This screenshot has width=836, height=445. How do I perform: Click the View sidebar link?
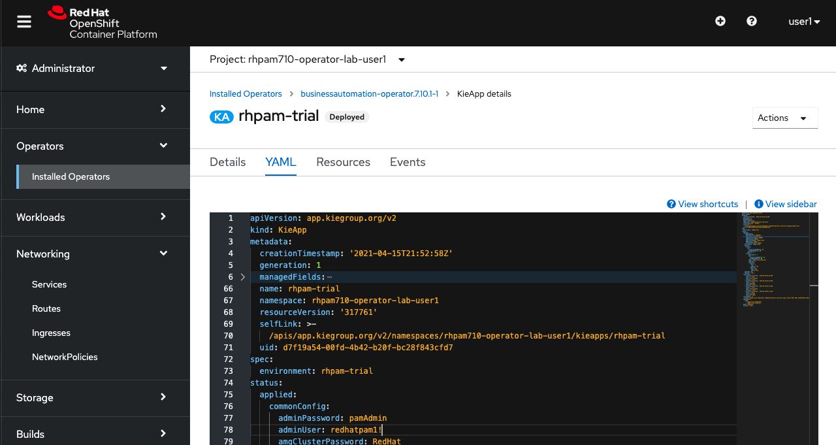tap(786, 204)
